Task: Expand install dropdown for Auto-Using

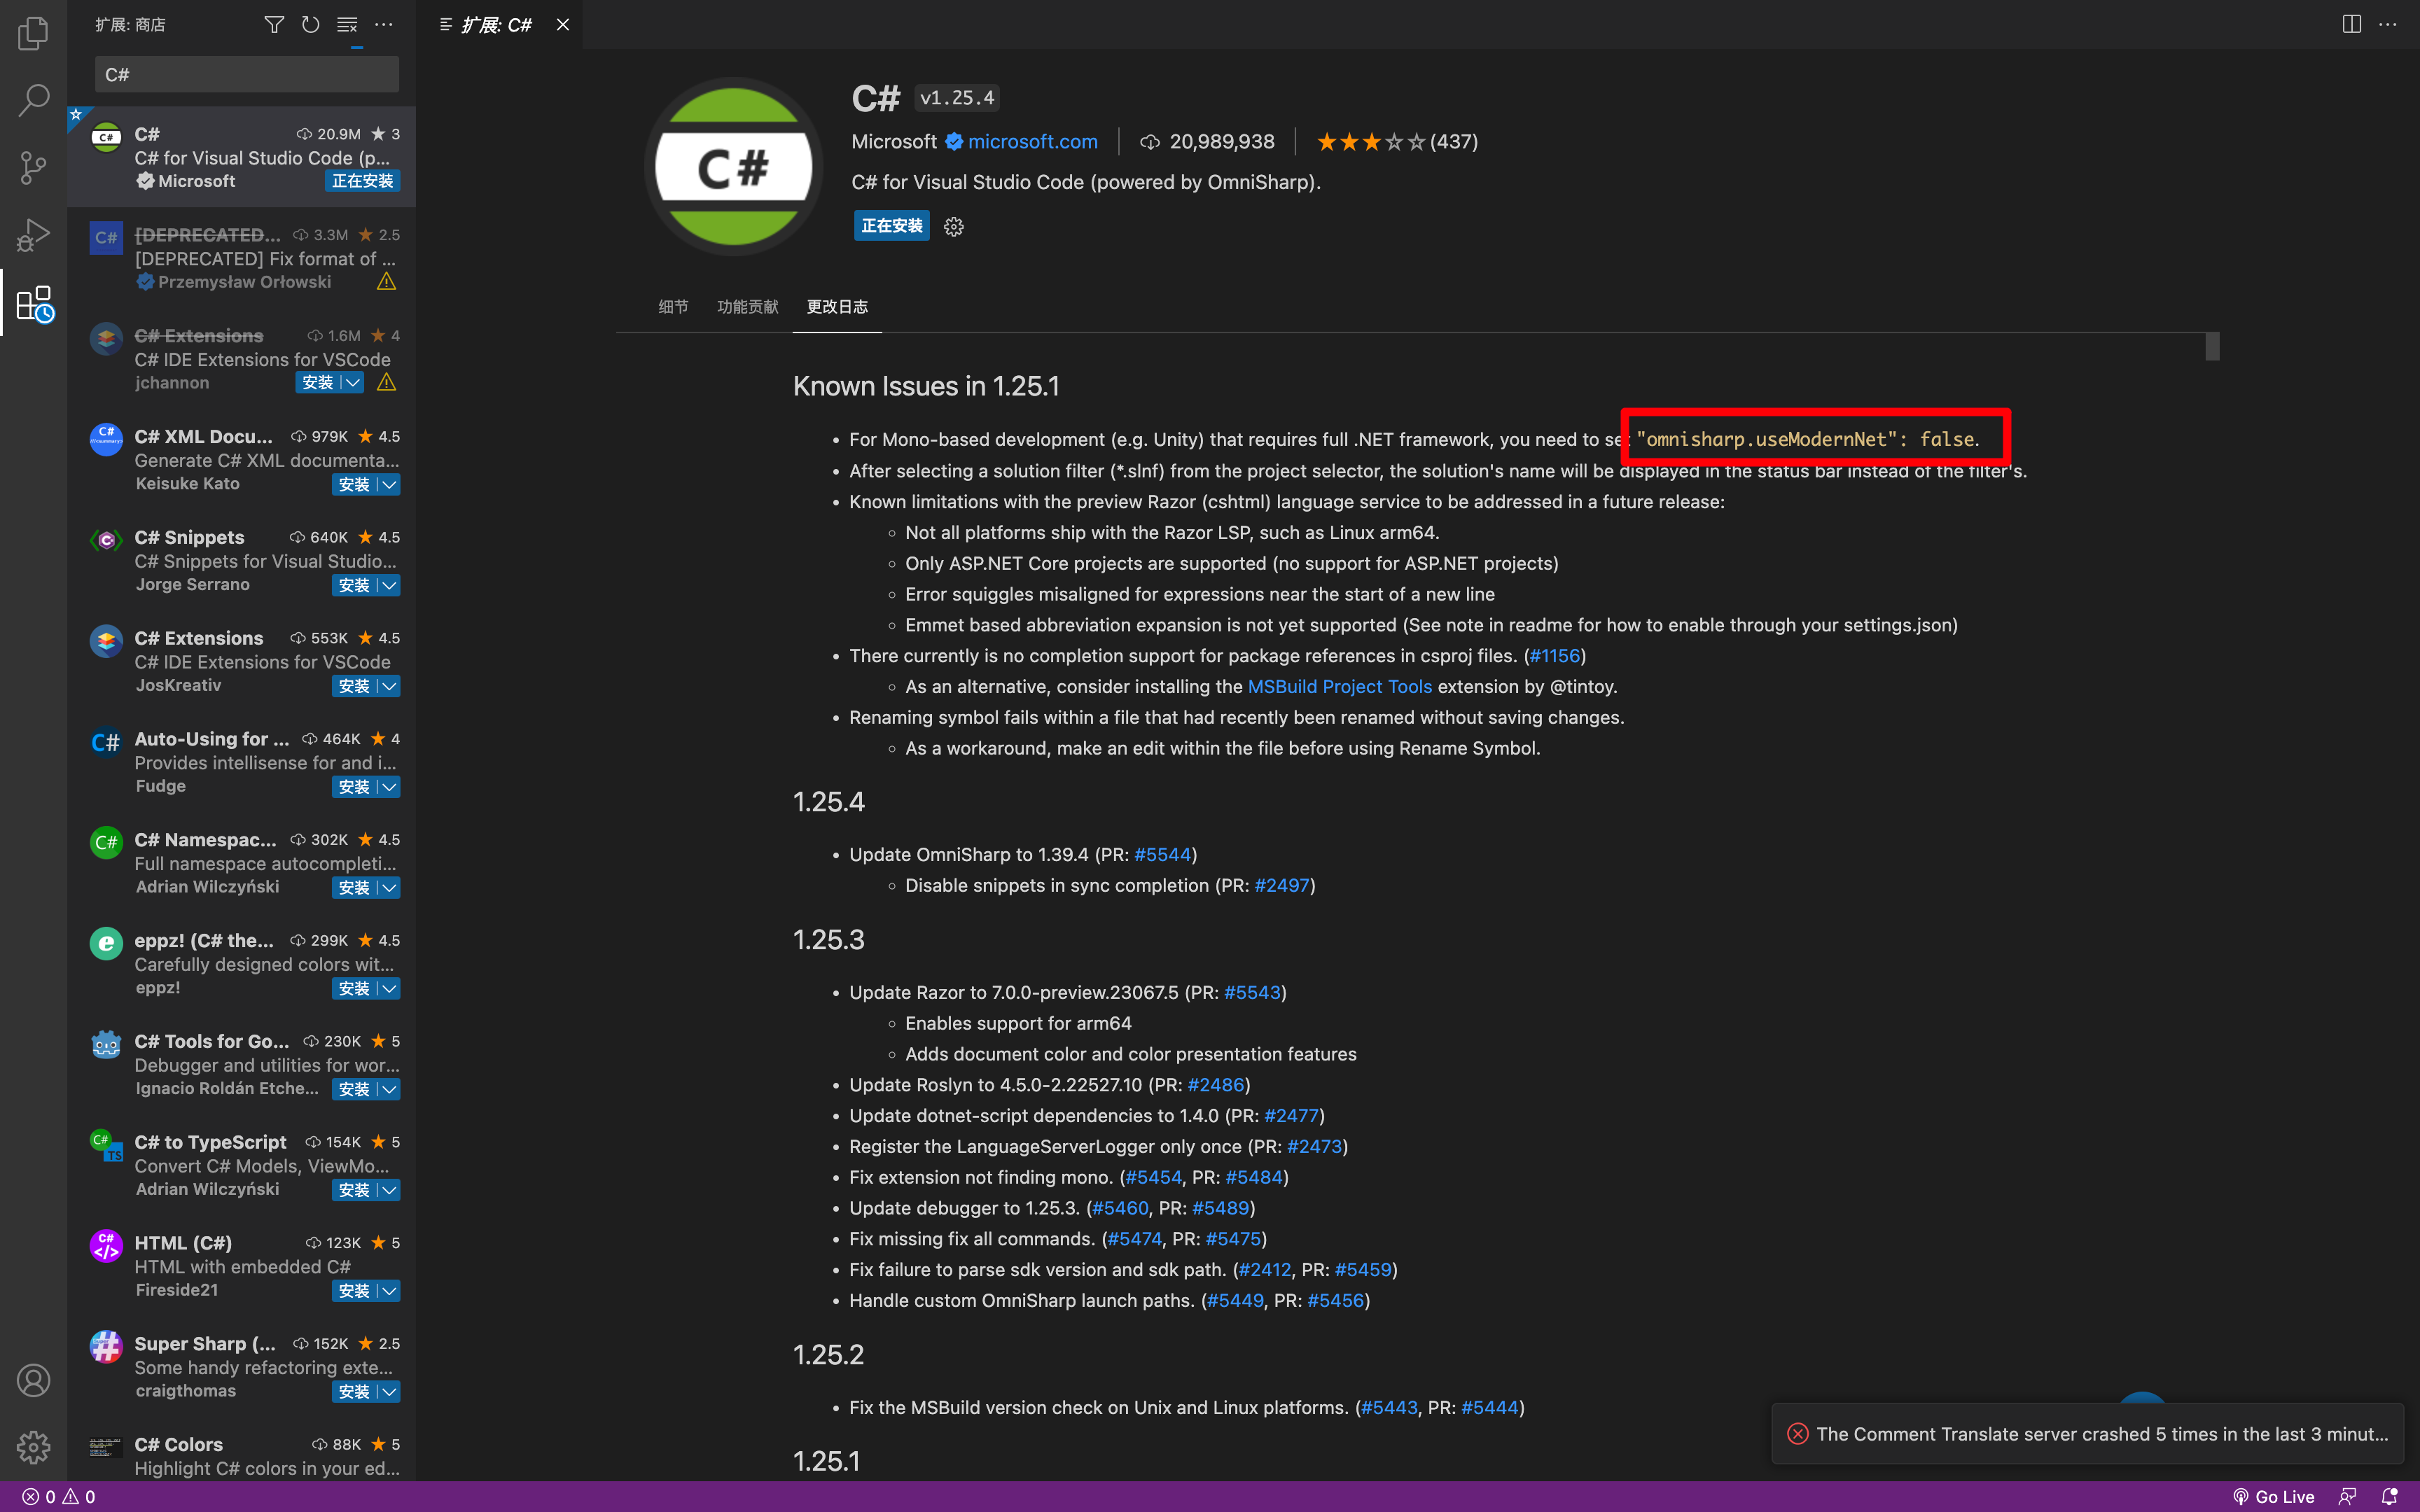Action: 389,787
